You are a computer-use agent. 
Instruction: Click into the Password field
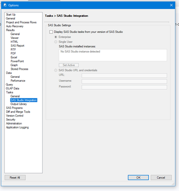(124, 87)
